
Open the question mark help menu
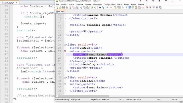point(146,5)
